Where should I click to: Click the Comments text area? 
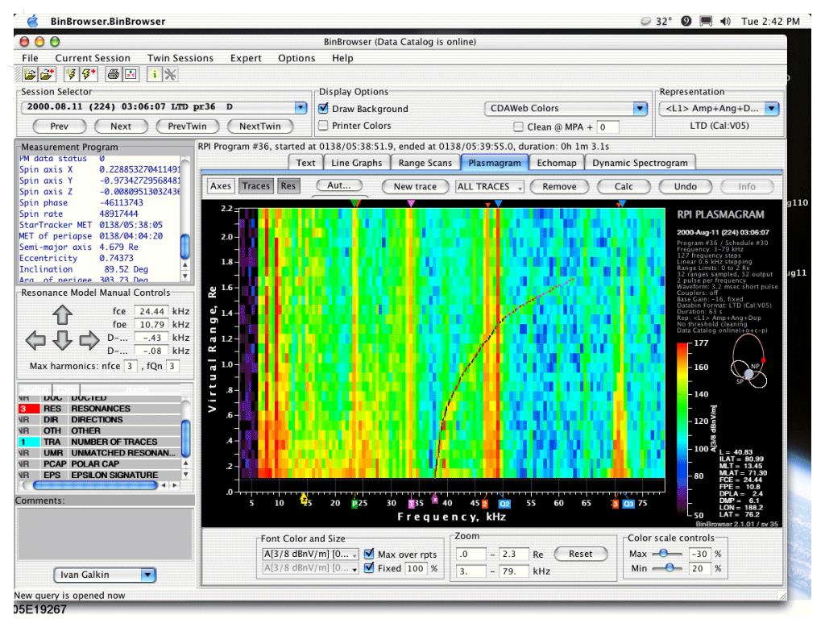point(105,534)
